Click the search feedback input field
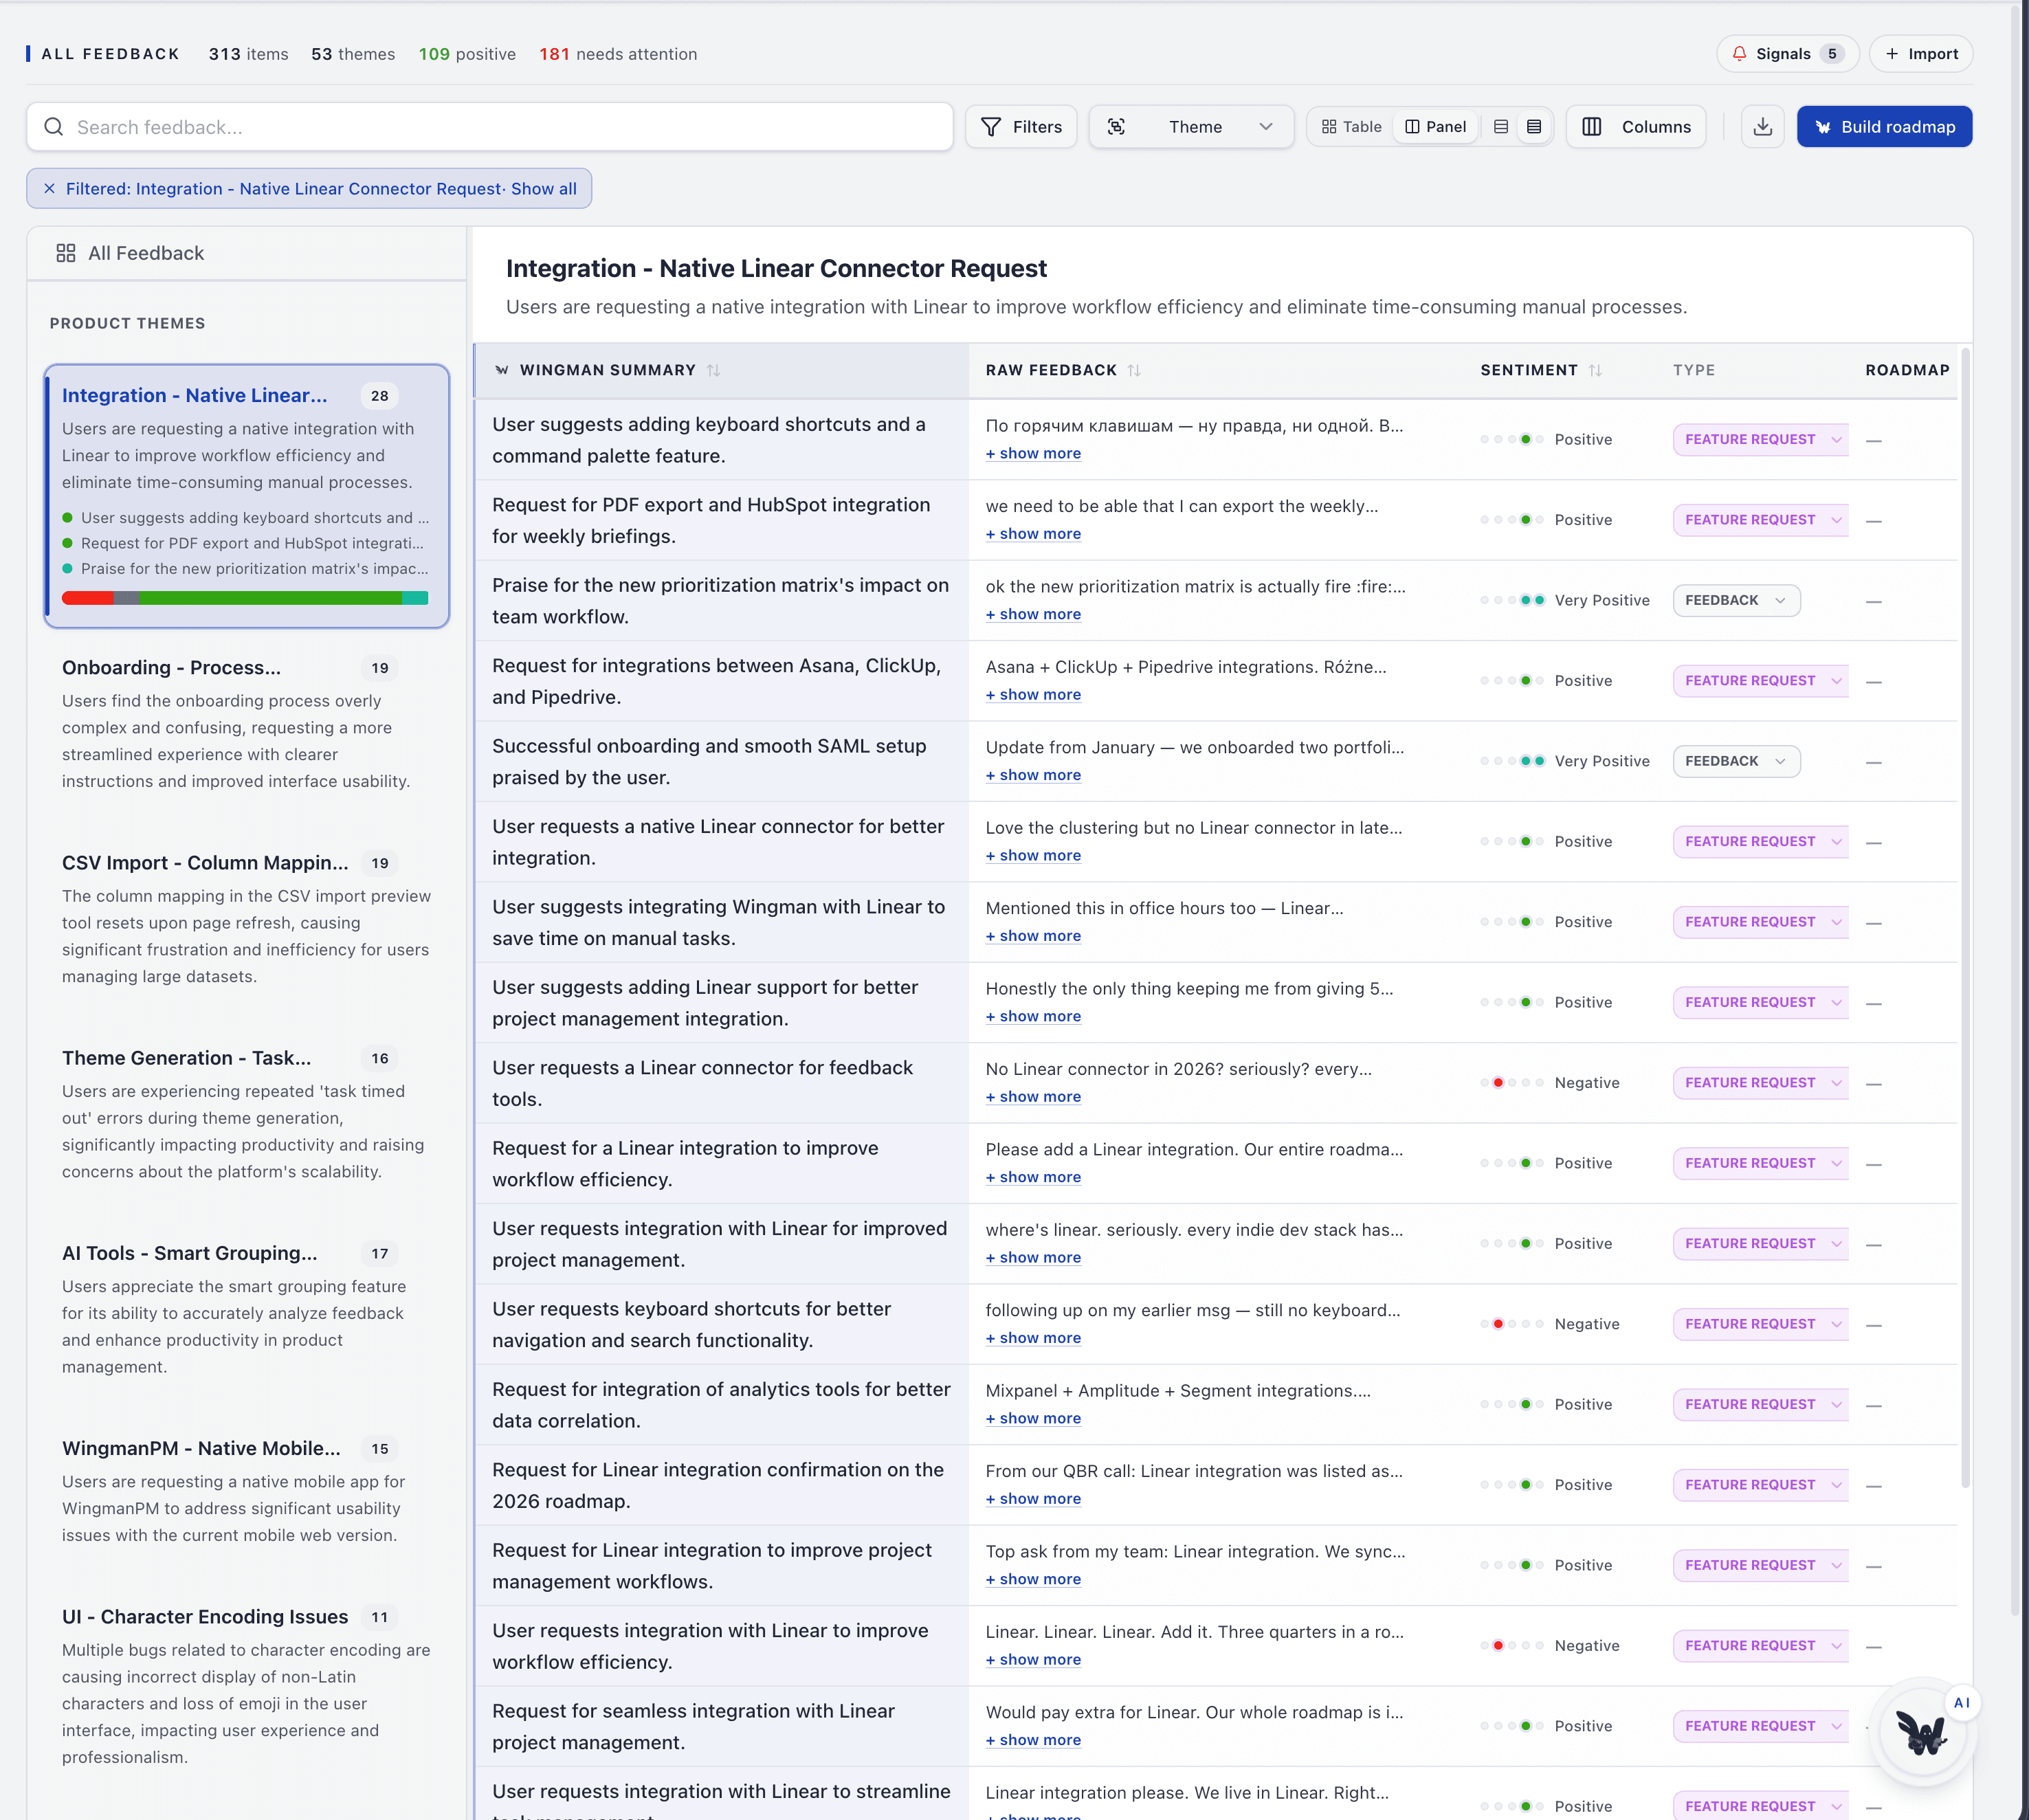 pyautogui.click(x=490, y=127)
